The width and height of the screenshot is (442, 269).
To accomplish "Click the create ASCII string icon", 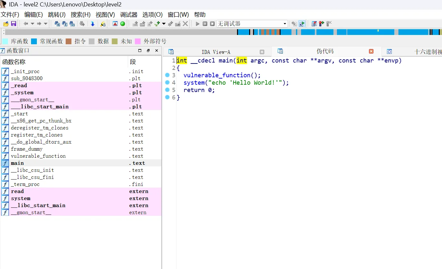I will (x=150, y=24).
